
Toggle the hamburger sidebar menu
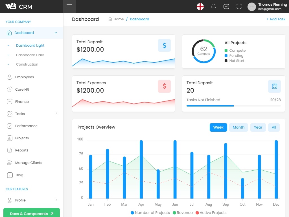point(69,6)
